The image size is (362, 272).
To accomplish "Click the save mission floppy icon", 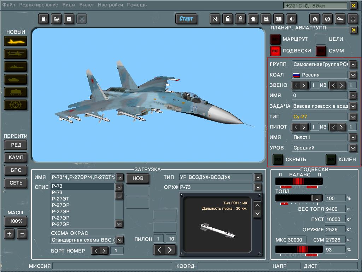I will pos(69,19).
